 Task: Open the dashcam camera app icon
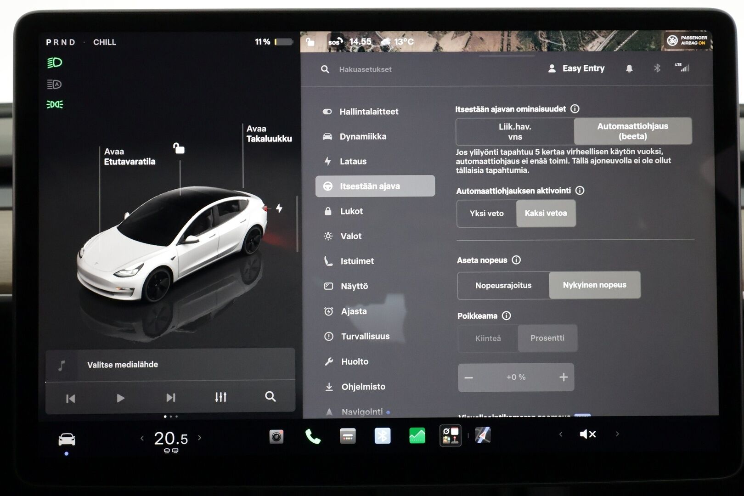point(276,436)
